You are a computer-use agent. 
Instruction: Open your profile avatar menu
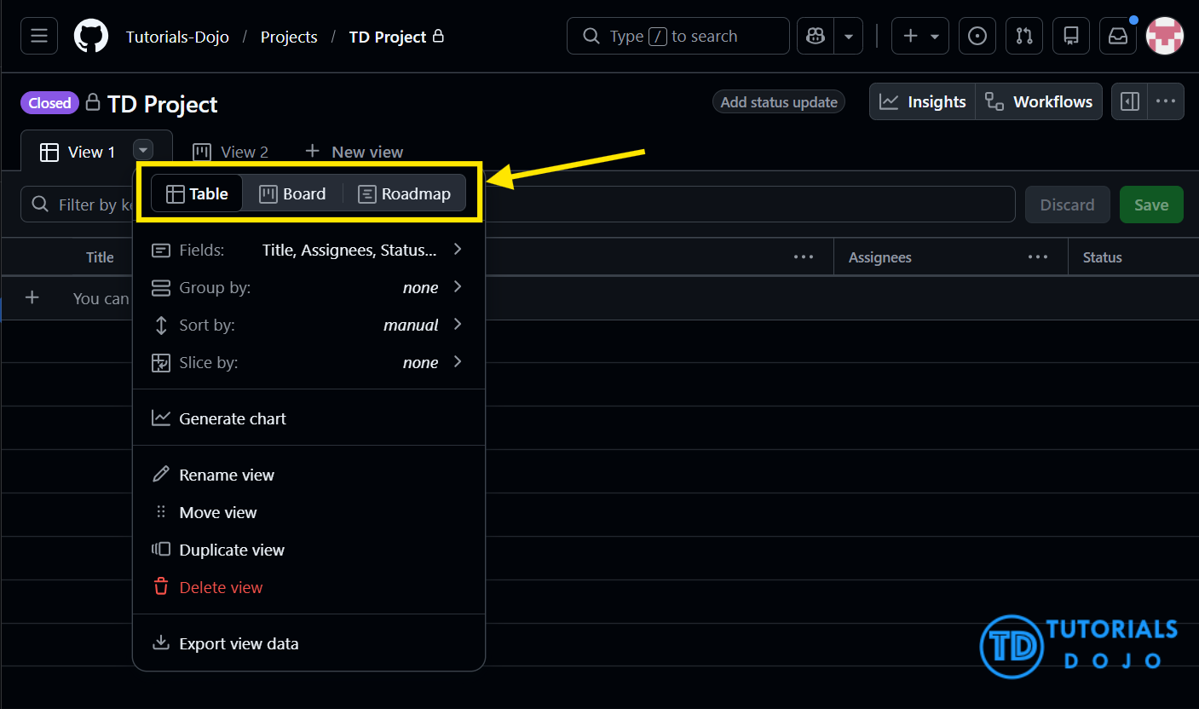1164,36
